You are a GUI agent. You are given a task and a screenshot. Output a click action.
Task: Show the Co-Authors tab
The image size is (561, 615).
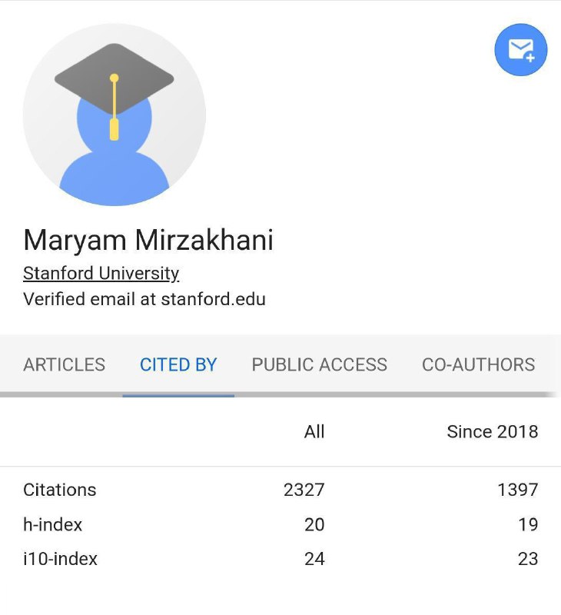478,364
